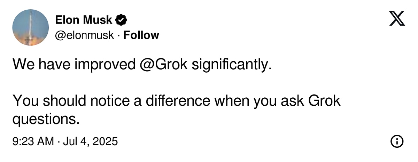Follow the account via Follow link
The image size is (418, 162).
click(141, 35)
